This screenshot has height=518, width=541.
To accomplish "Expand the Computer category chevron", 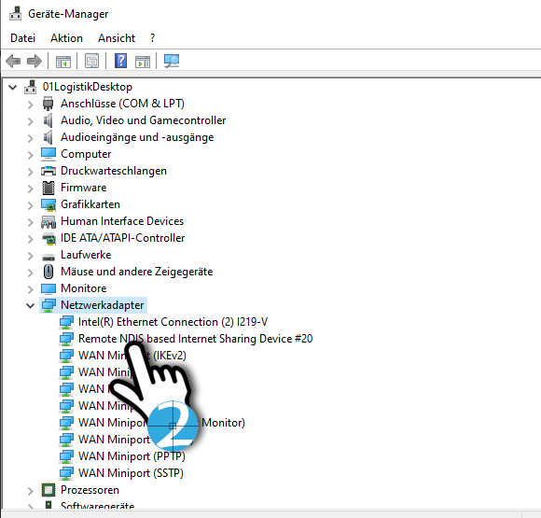I will tap(31, 154).
